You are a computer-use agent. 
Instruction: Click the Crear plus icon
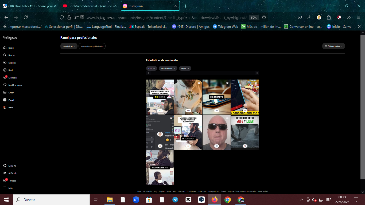5,93
